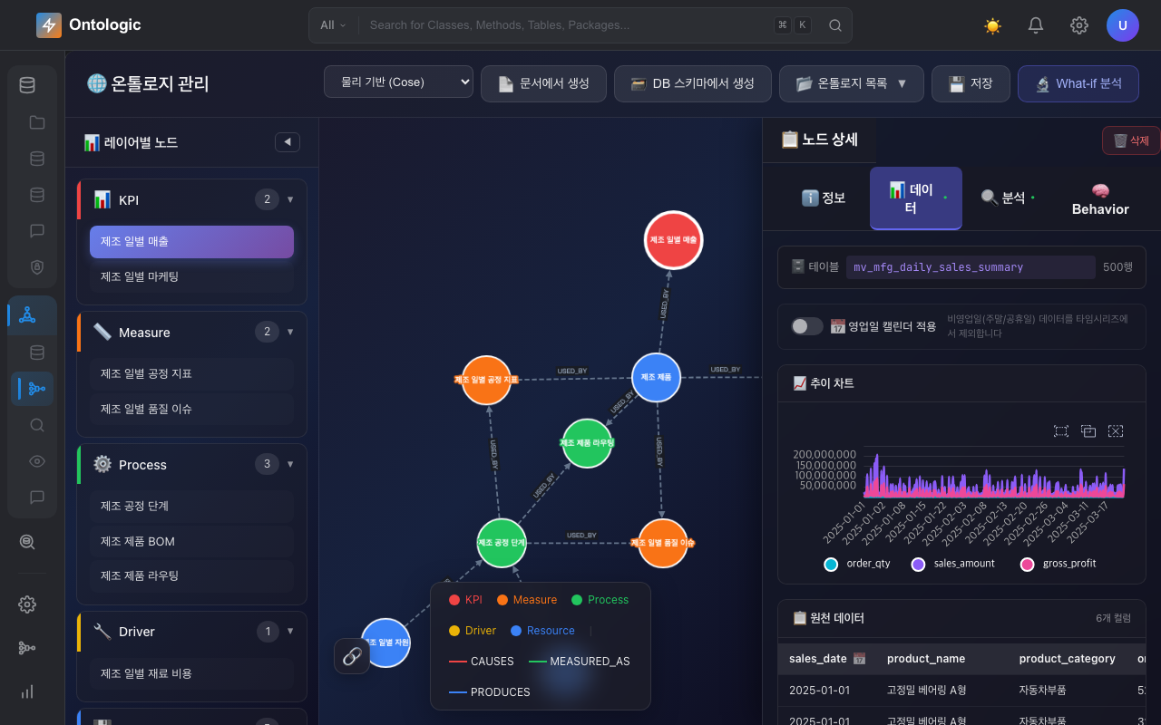Open the Behavior tab
Screen dimensions: 1161x725
(1100, 199)
